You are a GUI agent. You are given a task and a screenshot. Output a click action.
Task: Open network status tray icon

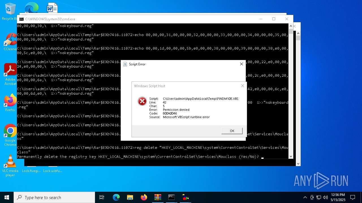319,197
